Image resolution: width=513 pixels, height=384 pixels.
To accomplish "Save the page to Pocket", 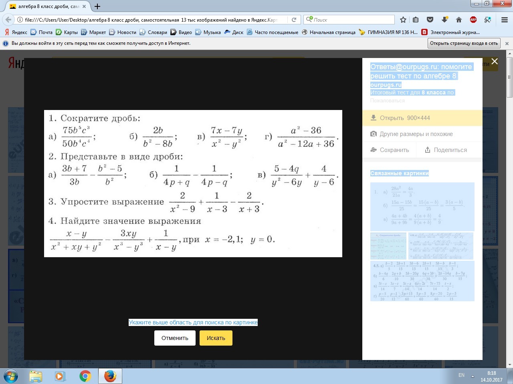I will point(430,19).
